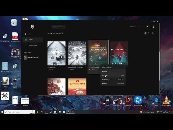Viewport: 173px width, 130px height.
Task: Open the notification center icon
Action: pos(170,112)
